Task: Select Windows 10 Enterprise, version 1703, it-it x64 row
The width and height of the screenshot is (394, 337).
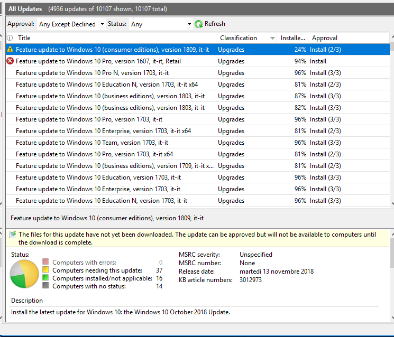Action: (x=198, y=131)
